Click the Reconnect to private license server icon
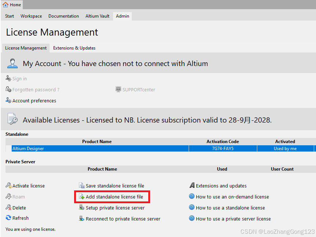 tap(81, 218)
